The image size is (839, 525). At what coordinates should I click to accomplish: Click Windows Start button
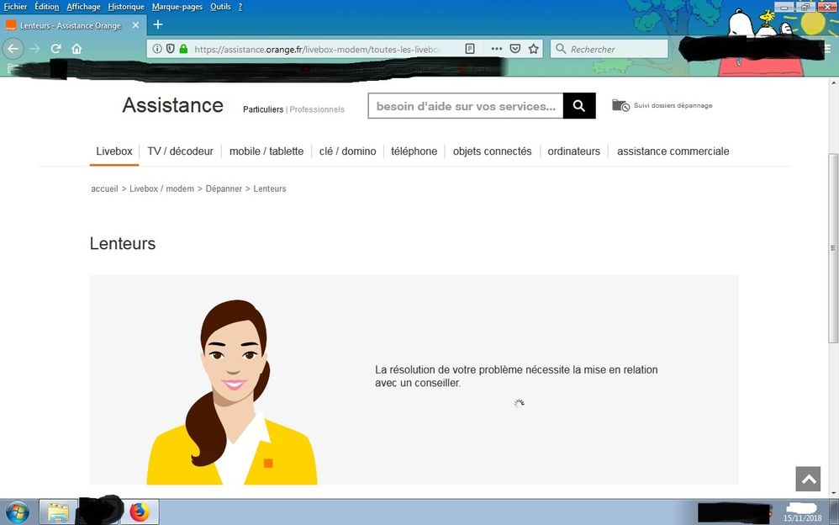[17, 512]
